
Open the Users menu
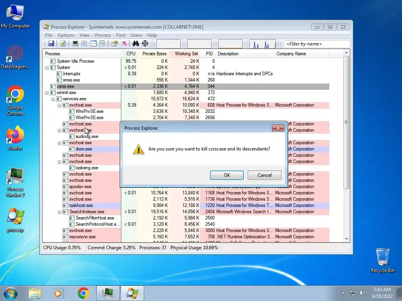point(136,35)
